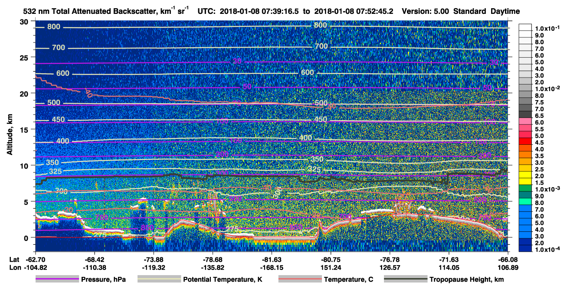Click the longitude value '106.89'
The width and height of the screenshot is (564, 289).
(x=508, y=267)
